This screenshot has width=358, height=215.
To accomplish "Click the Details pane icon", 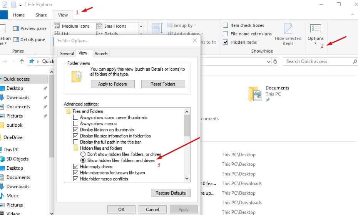I will 16,40.
